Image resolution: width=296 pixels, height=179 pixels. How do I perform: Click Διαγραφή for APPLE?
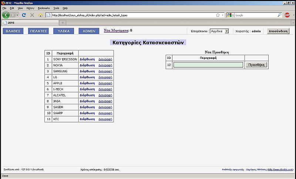tap(105, 83)
